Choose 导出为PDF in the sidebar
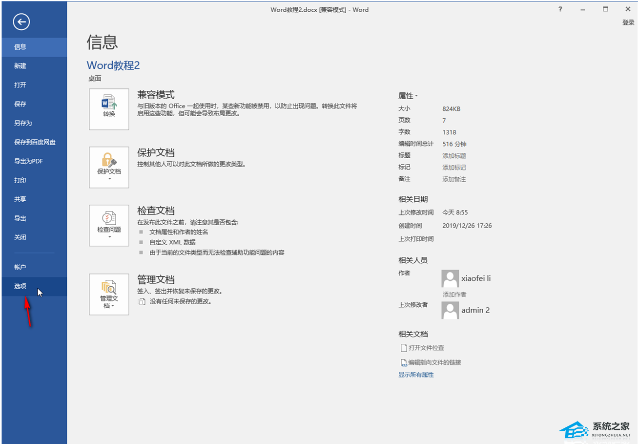The image size is (638, 444). click(28, 161)
